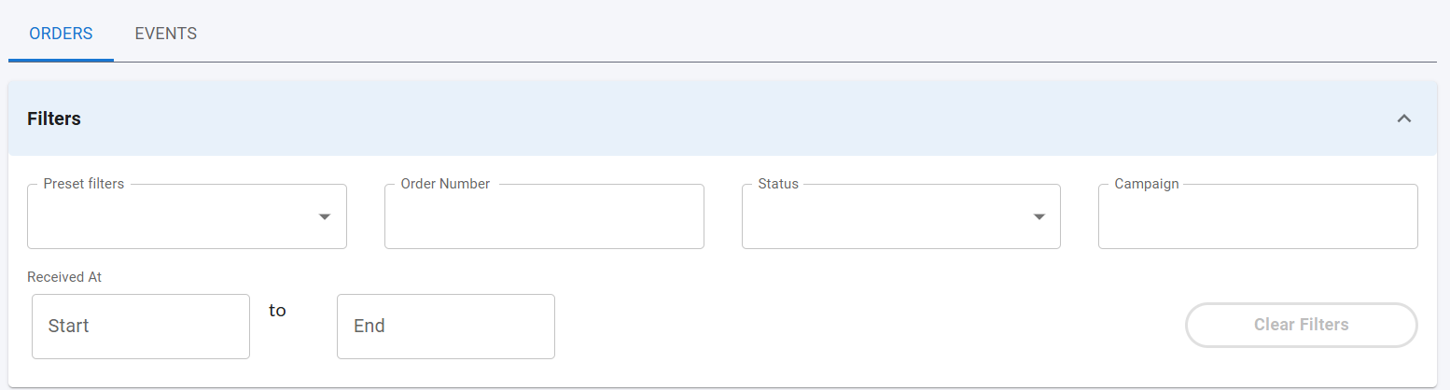Click the "to" text between date fields
The height and width of the screenshot is (390, 1450).
coord(277,311)
